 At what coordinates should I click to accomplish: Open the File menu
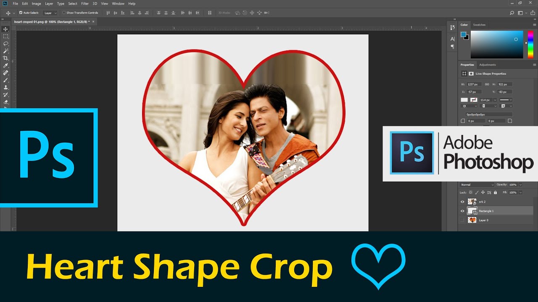coord(16,4)
